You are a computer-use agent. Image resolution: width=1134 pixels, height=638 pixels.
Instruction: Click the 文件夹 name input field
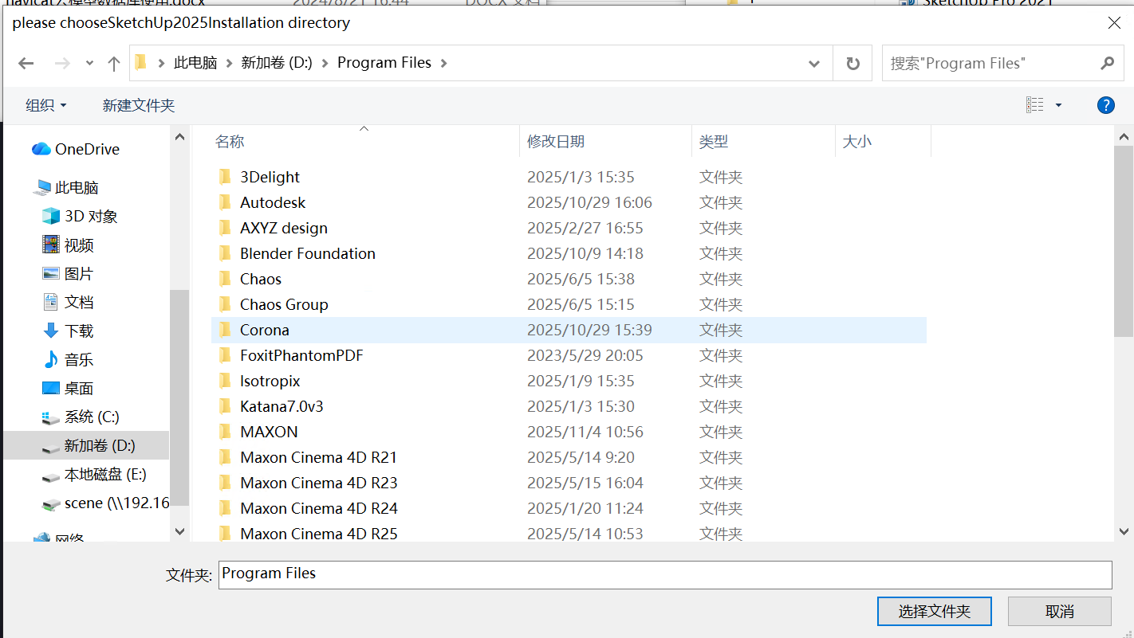tap(665, 575)
